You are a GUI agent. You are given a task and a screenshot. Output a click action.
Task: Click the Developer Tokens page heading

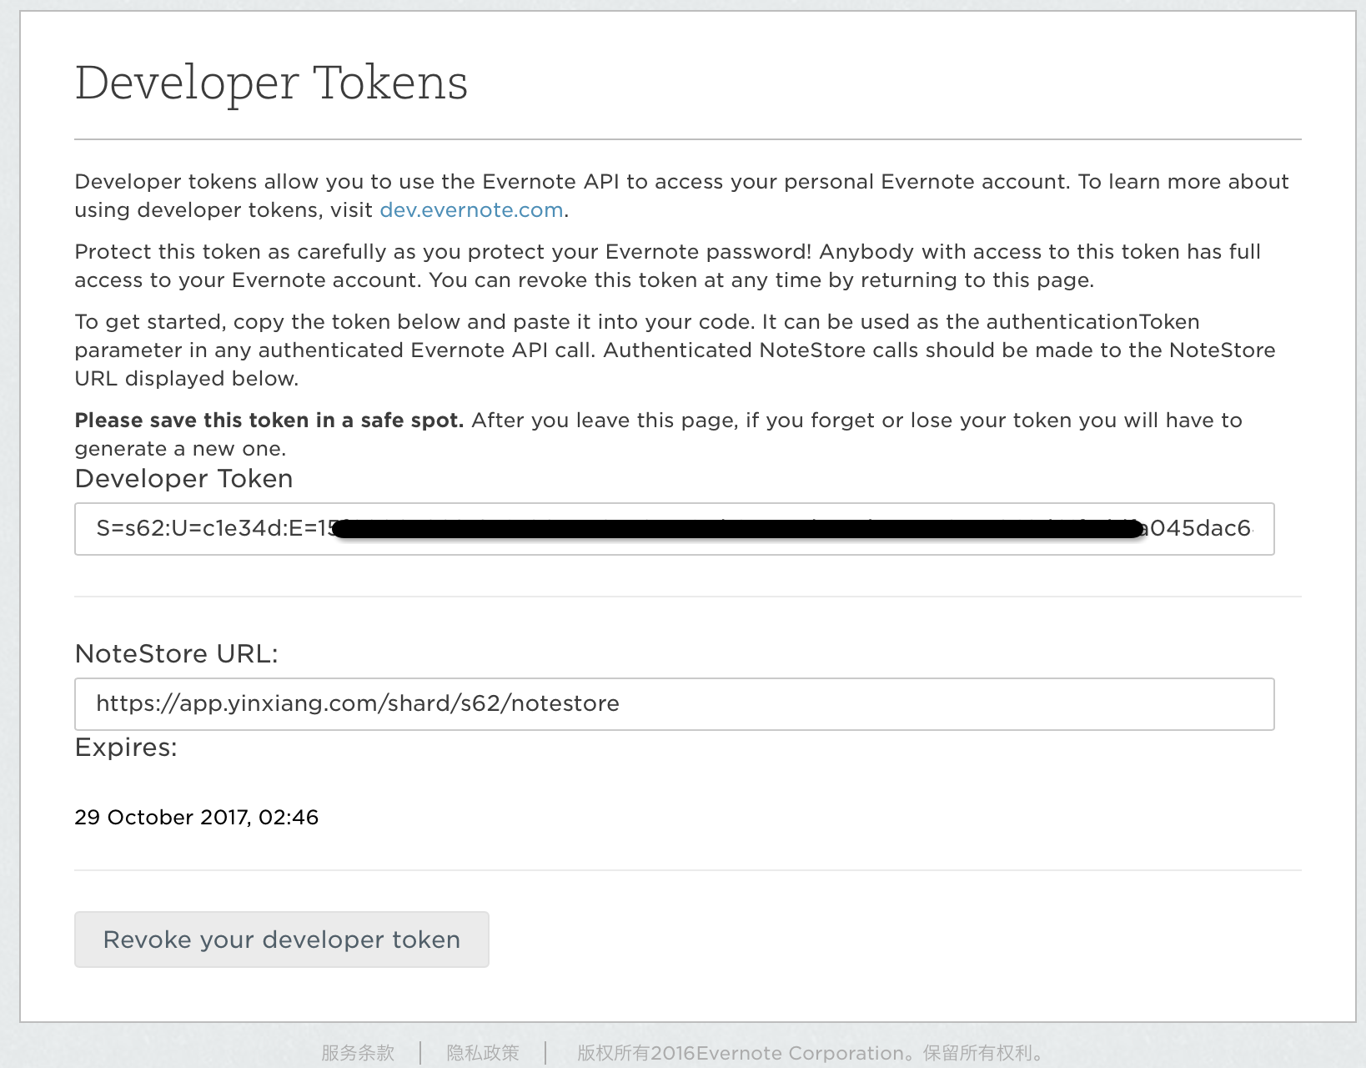(271, 83)
